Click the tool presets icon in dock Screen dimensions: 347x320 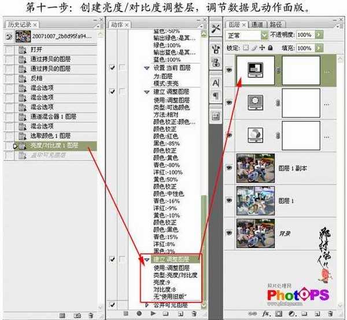pos(216,28)
